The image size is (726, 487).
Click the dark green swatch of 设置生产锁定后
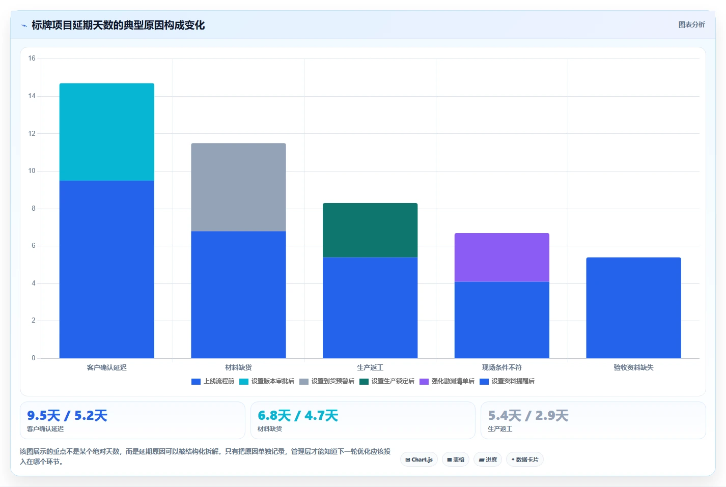coord(364,382)
